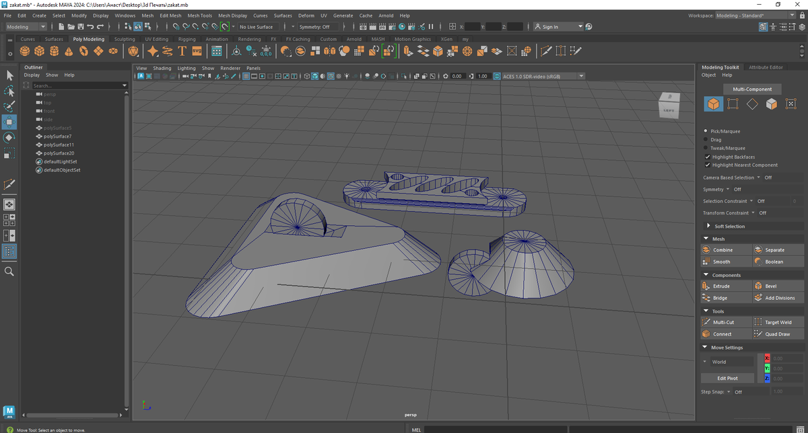Select the Rotate tool in the toolbox
Viewport: 808px width, 433px height.
[x=9, y=138]
